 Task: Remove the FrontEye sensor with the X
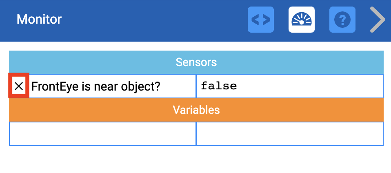[19, 86]
